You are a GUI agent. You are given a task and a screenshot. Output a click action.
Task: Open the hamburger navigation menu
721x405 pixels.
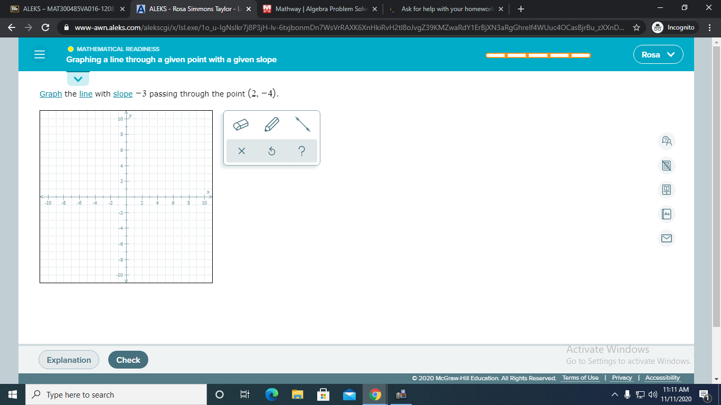(x=40, y=55)
